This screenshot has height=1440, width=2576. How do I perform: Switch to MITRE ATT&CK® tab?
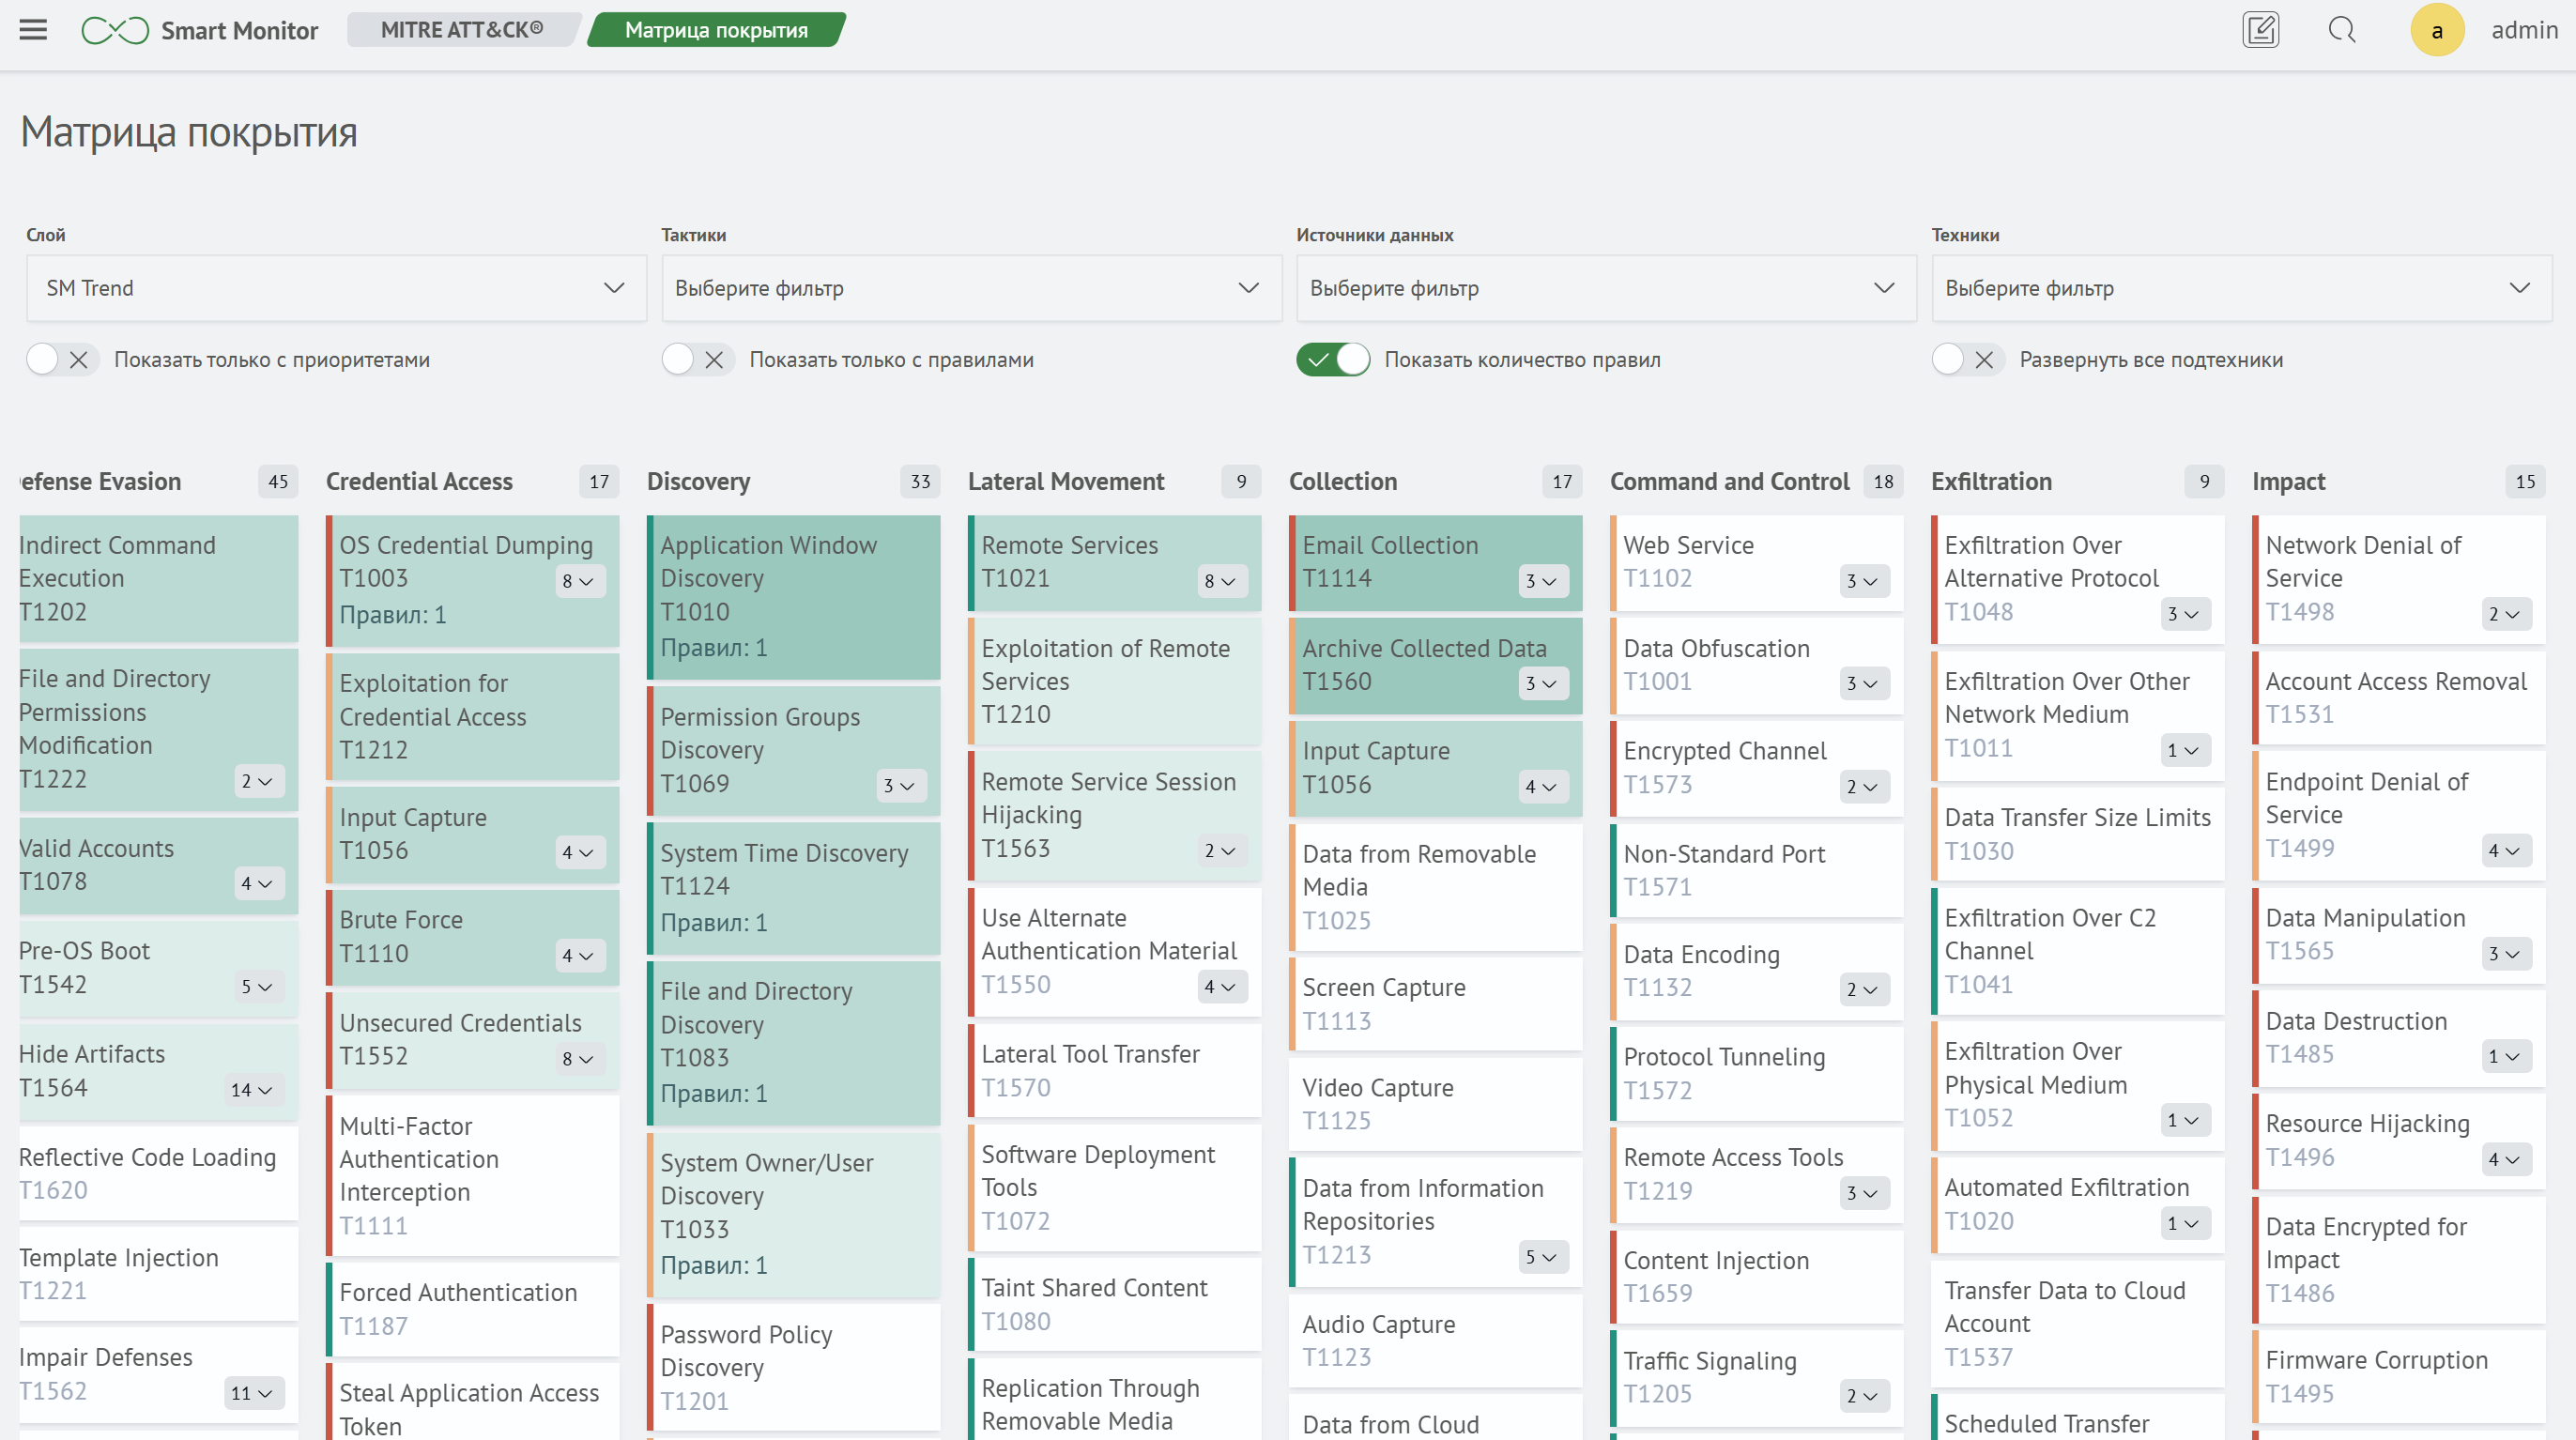pyautogui.click(x=461, y=30)
